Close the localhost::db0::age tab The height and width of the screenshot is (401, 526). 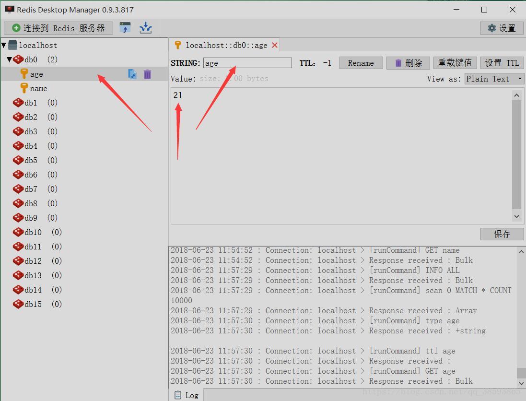point(275,45)
